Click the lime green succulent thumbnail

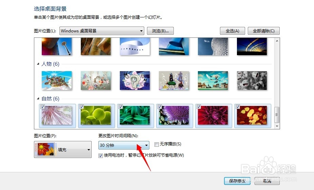coord(96,115)
